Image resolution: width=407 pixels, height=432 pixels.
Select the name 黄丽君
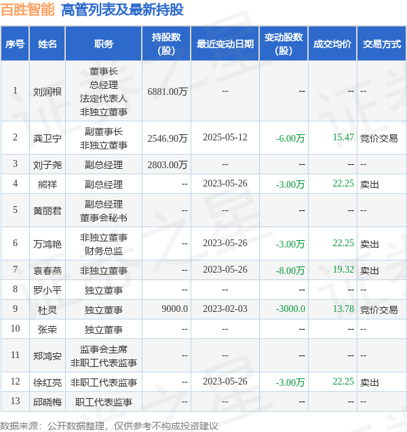pos(47,211)
